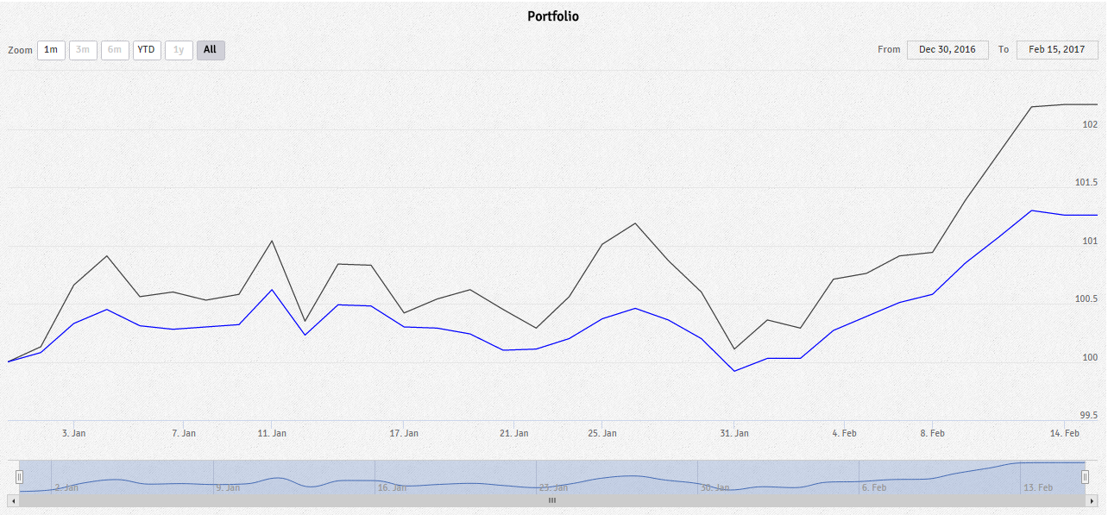Screen dimensions: 1108x515
Task: Choose the 1y zoom button
Action: [x=179, y=50]
